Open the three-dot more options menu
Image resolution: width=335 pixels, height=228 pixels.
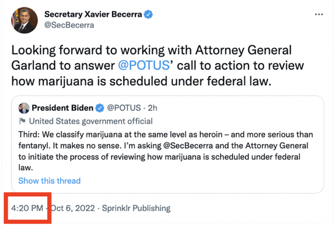(319, 15)
